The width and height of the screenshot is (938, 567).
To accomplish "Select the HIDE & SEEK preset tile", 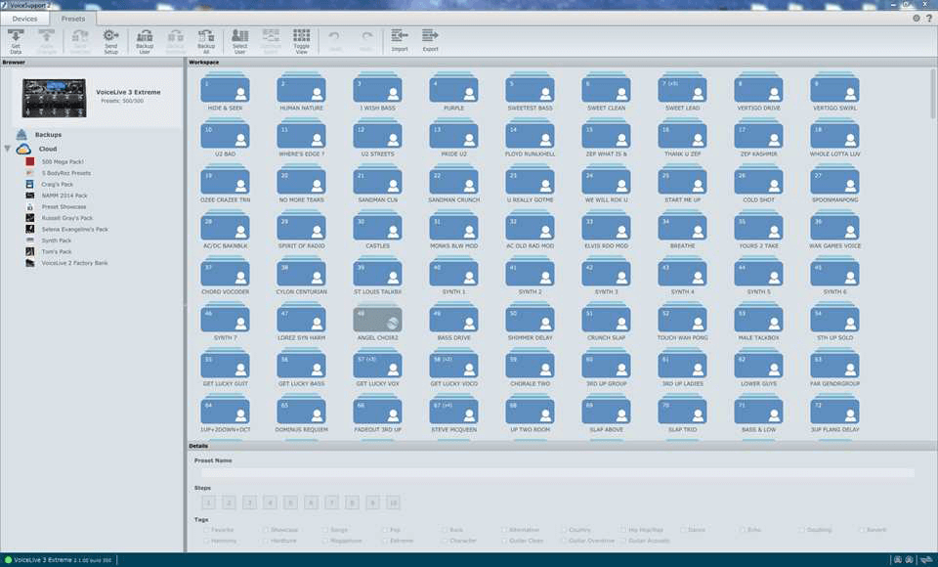I will [225, 92].
